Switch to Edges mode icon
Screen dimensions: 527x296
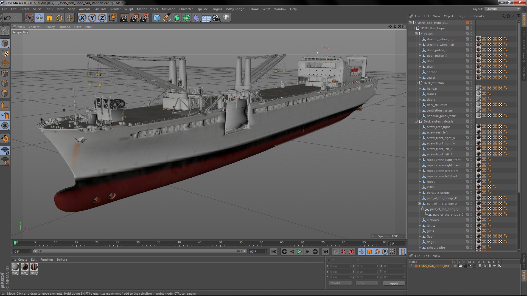(5, 83)
